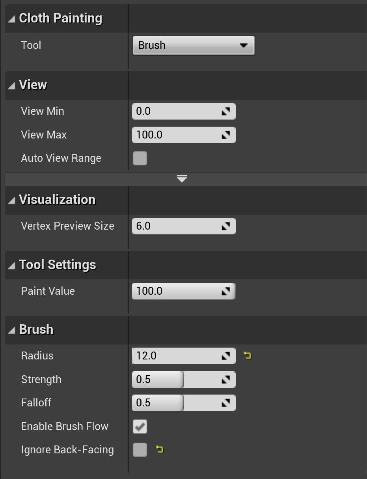Uncheck Enable Brush Flow
Screen dimensions: 367x479
(x=140, y=427)
